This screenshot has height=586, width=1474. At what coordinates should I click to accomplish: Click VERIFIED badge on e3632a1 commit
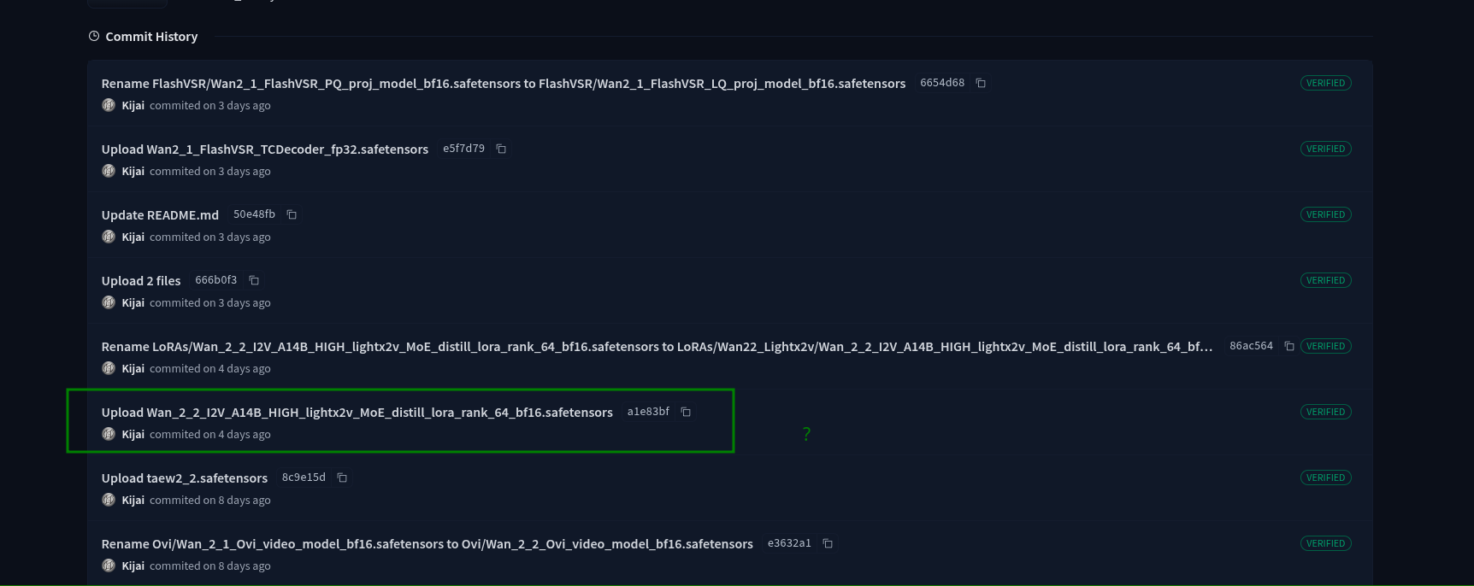[x=1325, y=543]
